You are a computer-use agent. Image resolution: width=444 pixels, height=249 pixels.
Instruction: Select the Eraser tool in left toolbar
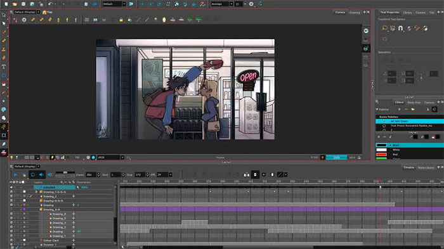coord(4,58)
